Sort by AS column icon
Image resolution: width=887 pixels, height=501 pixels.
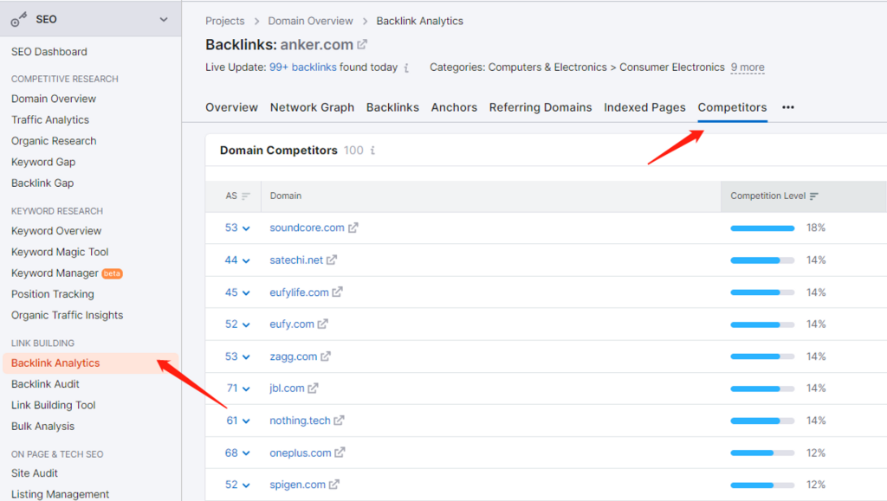tap(245, 196)
